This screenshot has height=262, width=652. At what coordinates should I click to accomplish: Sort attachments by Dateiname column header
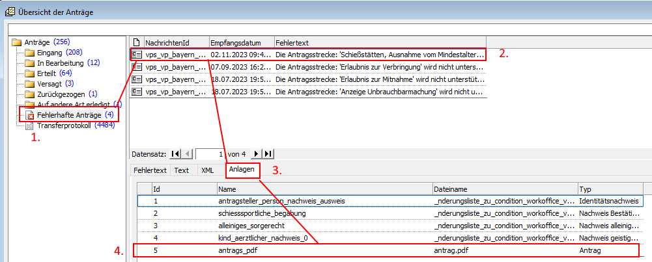[504, 189]
